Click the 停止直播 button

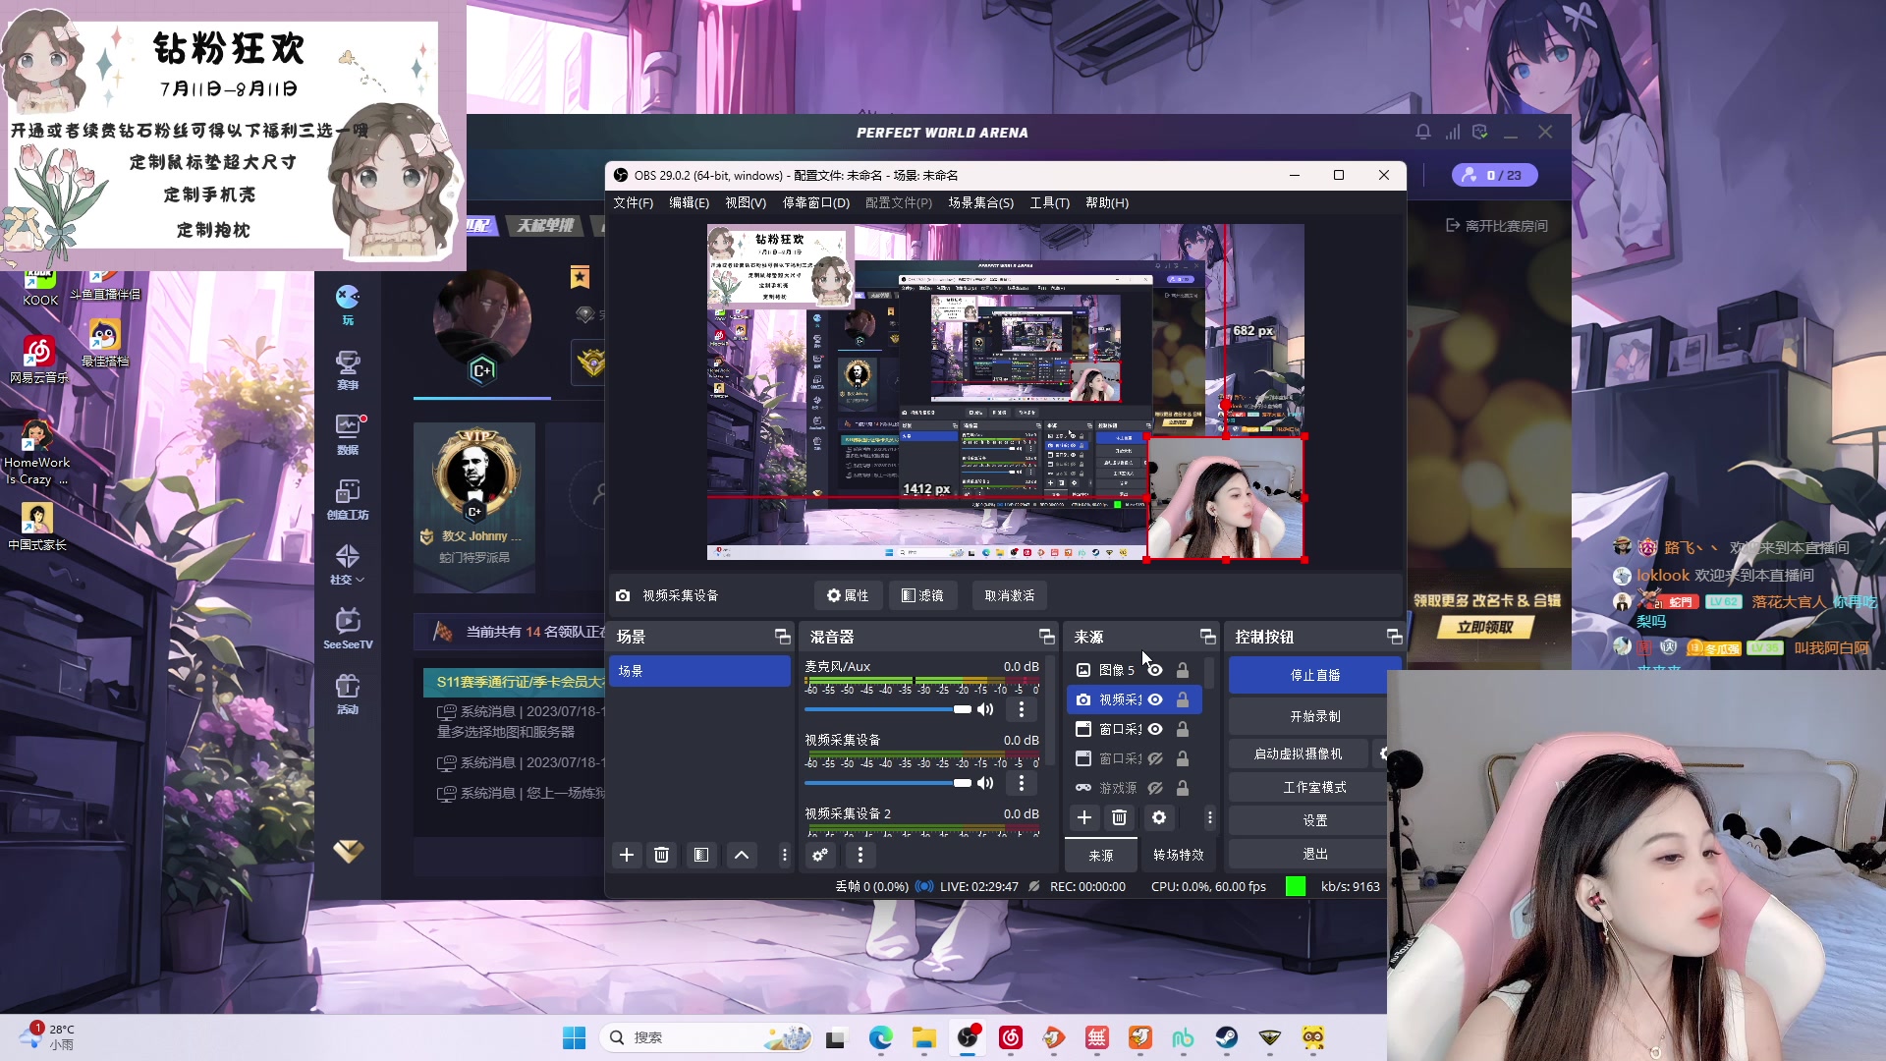click(1314, 675)
